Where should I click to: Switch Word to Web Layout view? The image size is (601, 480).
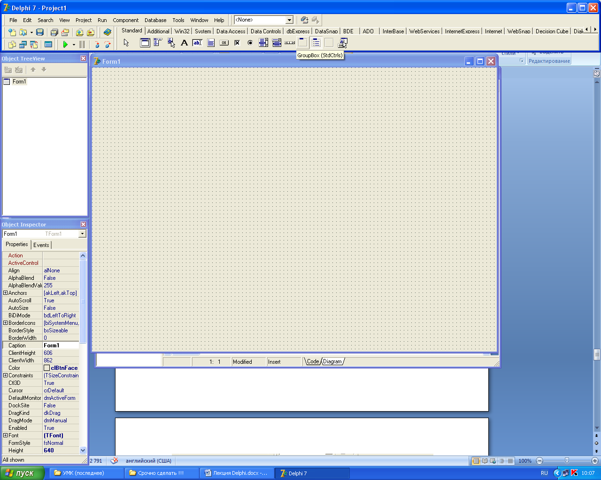point(493,461)
